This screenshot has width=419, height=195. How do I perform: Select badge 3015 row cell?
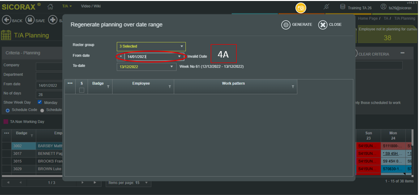(23, 161)
